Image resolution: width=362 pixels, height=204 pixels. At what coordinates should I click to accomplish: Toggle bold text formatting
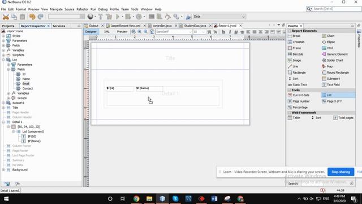223,32
